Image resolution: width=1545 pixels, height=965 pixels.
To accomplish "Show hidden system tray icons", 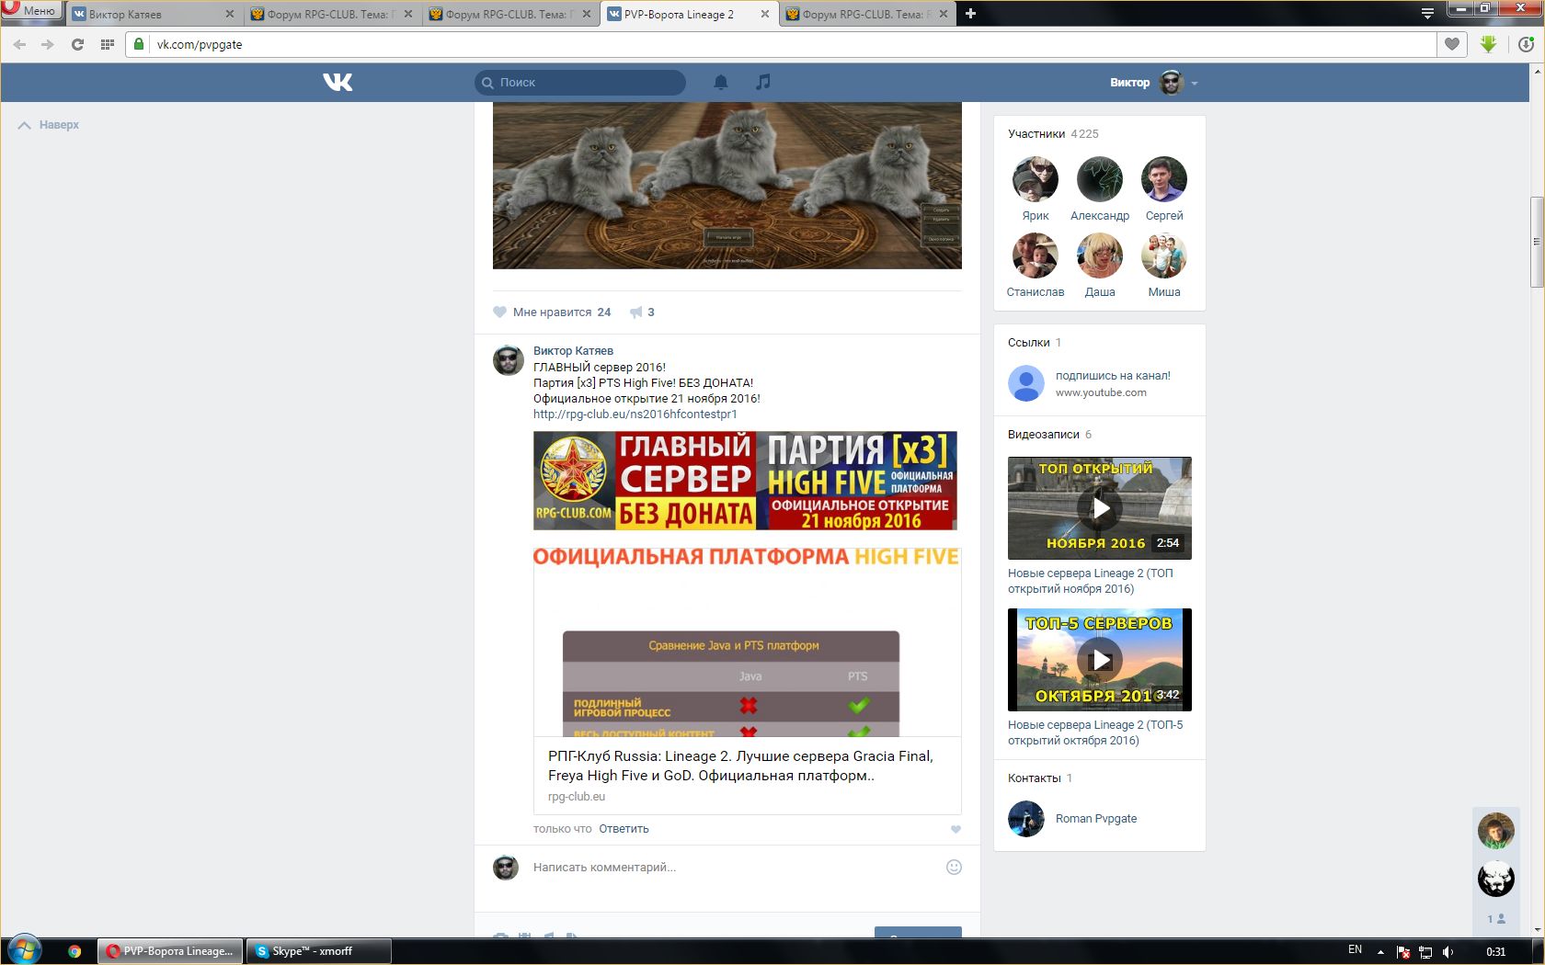I will coord(1380,952).
